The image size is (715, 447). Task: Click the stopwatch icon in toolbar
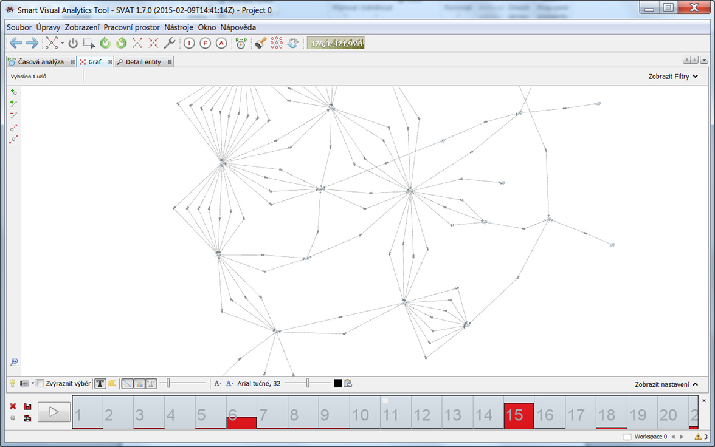pos(241,43)
